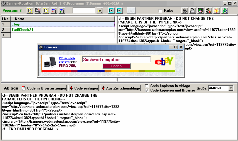Click the monitor preview icon
The height and width of the screenshot is (141, 238).
point(201,11)
